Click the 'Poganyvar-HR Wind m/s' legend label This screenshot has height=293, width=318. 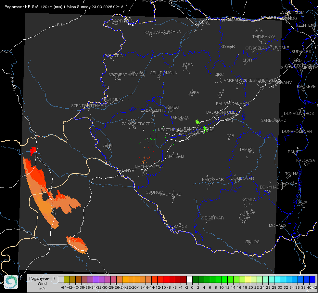click(x=42, y=283)
